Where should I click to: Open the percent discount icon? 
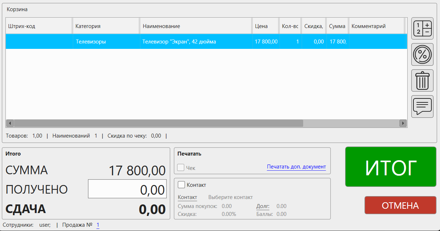pos(422,55)
